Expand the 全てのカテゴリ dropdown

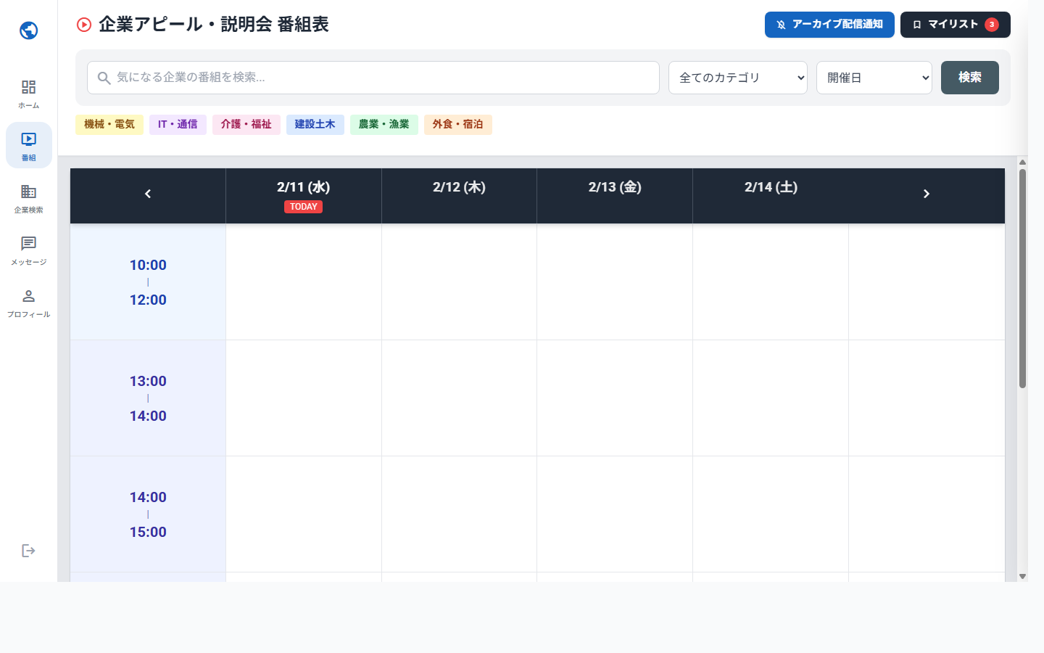[x=737, y=78]
